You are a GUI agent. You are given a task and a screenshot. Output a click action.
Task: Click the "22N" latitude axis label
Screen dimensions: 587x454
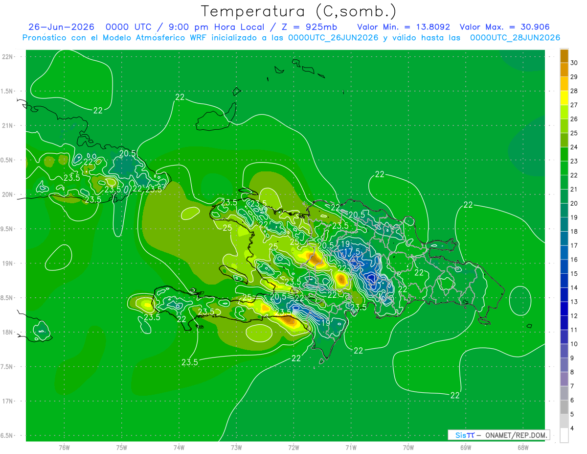pyautogui.click(x=7, y=57)
